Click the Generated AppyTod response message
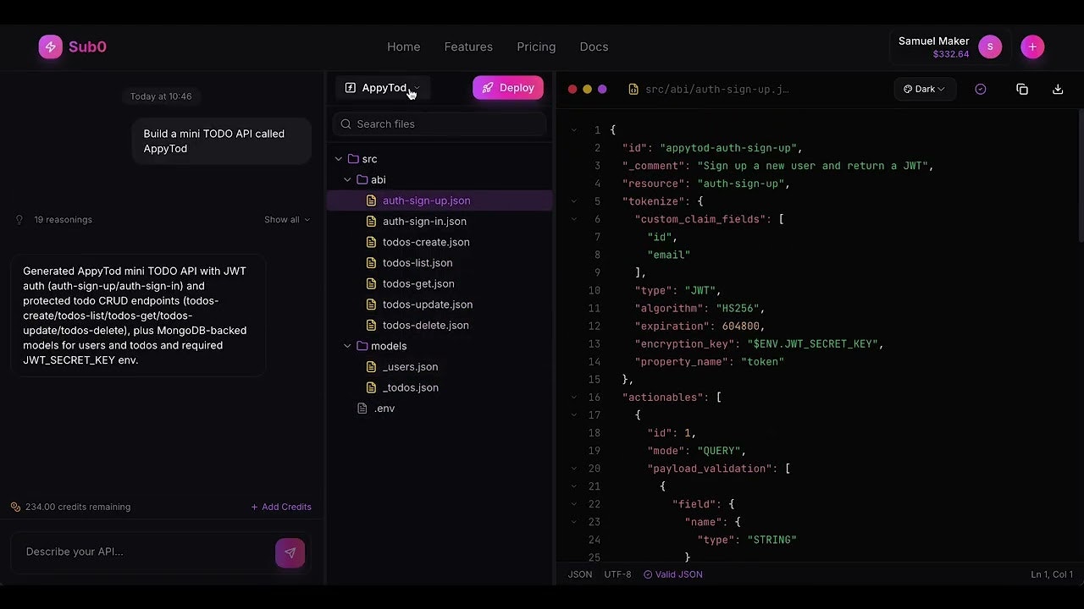Screen dimensions: 1084x609 point(138,315)
